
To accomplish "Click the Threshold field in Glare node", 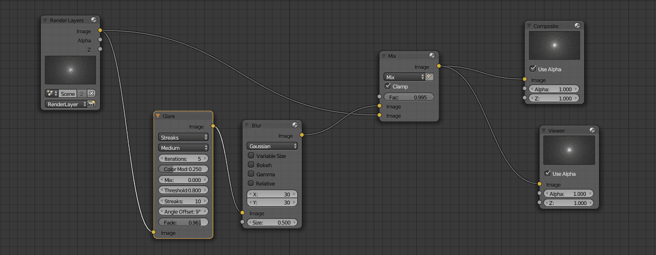I will [183, 190].
